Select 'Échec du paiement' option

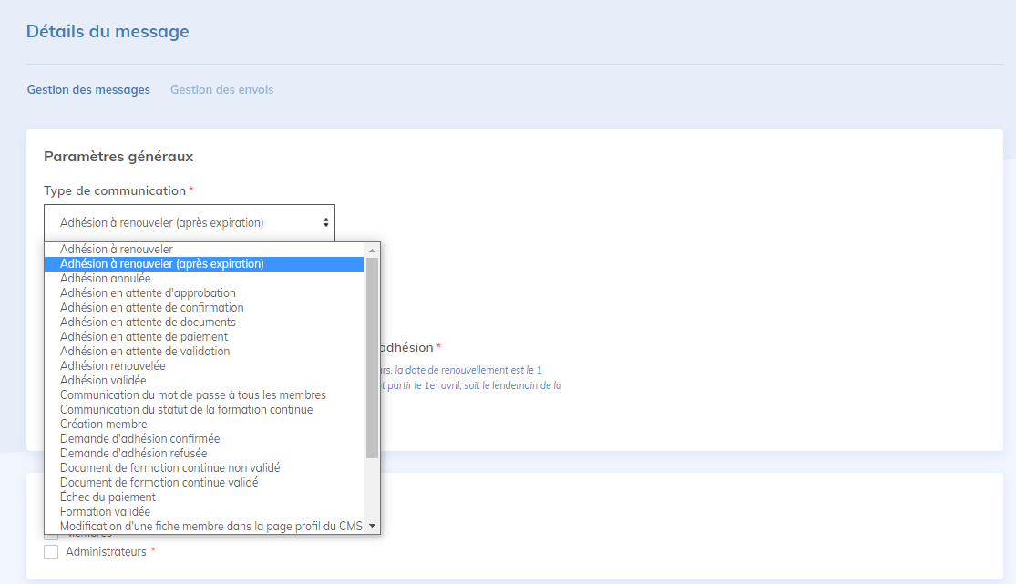(x=108, y=497)
